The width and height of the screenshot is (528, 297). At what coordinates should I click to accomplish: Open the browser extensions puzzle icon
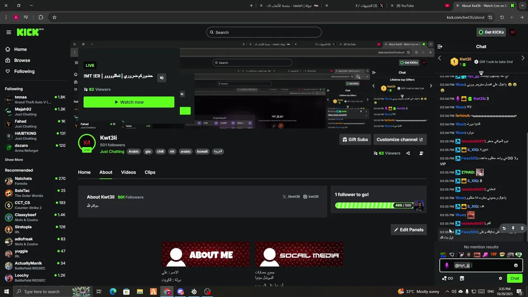pos(40,17)
